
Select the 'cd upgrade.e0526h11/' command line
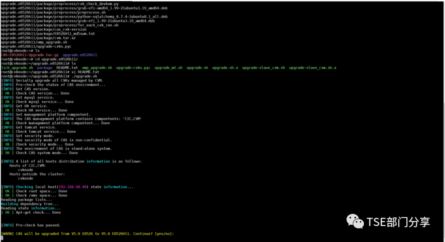39,59
